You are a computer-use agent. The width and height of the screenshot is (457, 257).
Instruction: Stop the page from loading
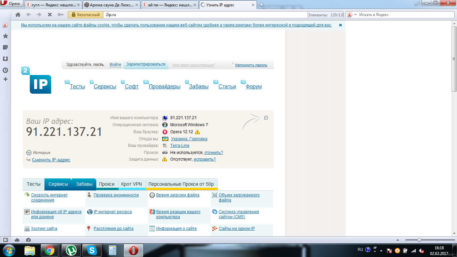coord(50,15)
